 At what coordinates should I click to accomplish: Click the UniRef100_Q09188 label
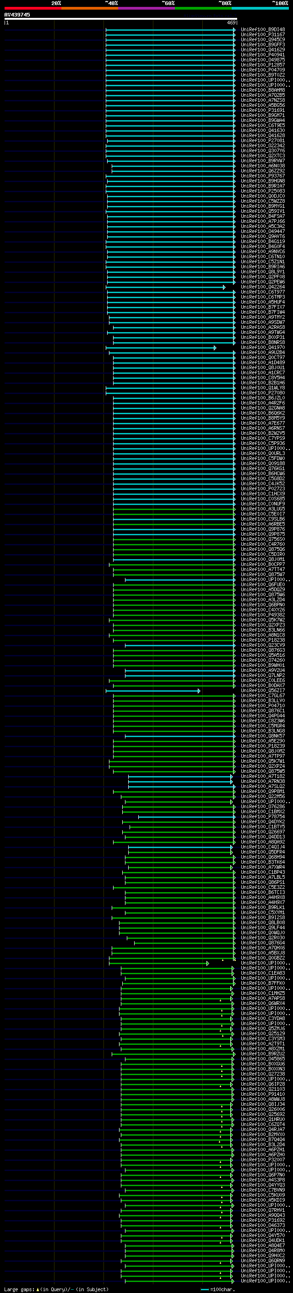coord(263,463)
